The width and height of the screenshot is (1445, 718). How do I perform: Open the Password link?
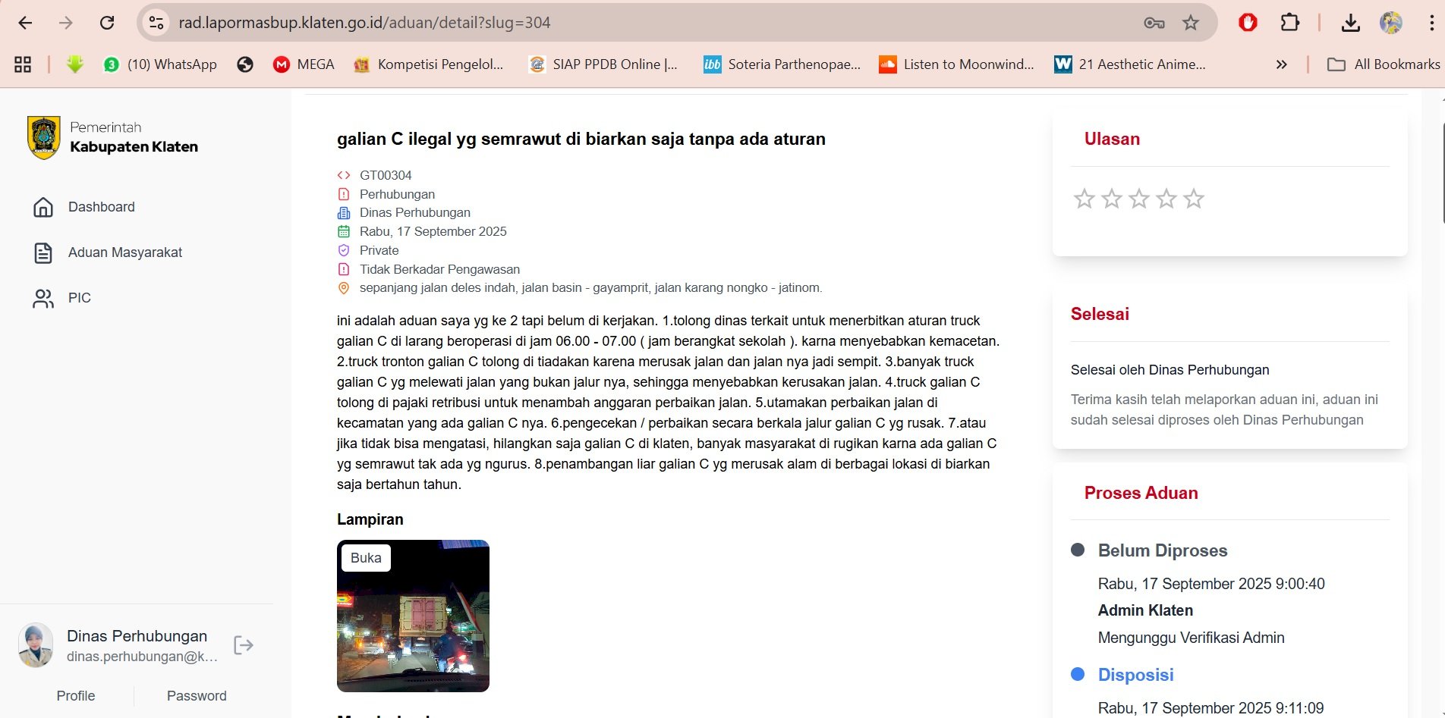click(197, 696)
